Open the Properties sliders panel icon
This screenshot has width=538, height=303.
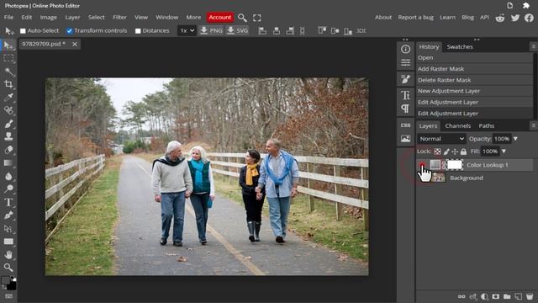(x=405, y=62)
